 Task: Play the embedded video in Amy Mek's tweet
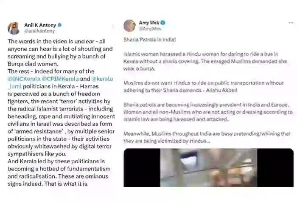pos(209,167)
